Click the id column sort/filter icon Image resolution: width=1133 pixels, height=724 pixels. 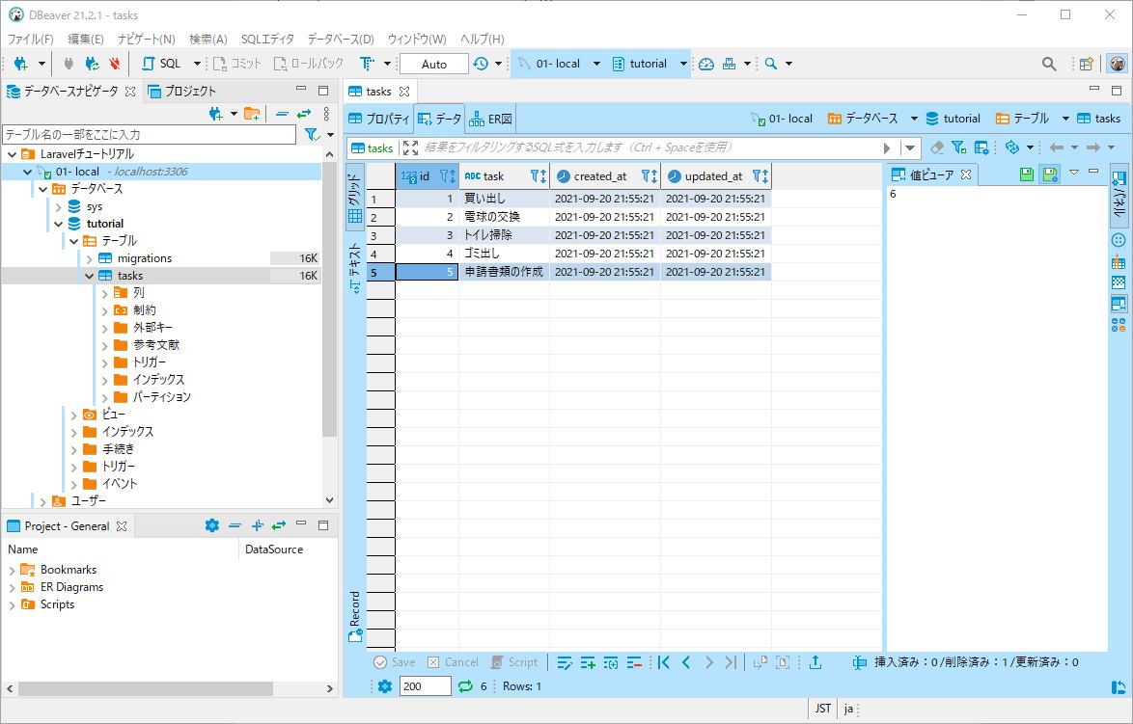[x=447, y=176]
